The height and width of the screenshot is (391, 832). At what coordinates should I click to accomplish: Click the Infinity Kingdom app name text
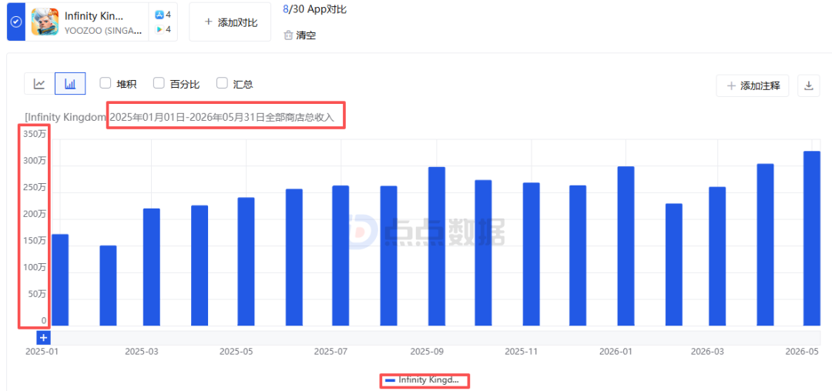pos(95,15)
